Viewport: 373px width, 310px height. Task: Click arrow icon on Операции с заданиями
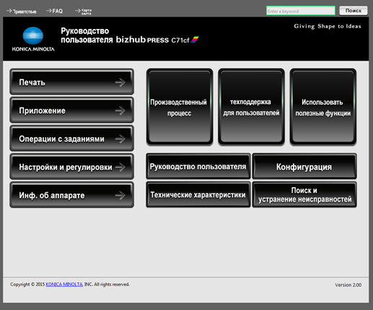120,139
